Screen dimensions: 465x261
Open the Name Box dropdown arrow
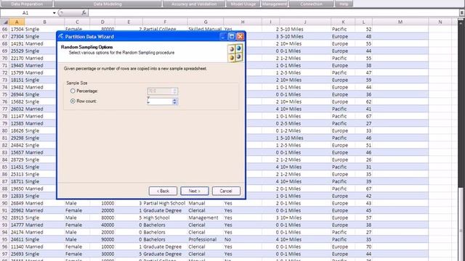point(54,13)
